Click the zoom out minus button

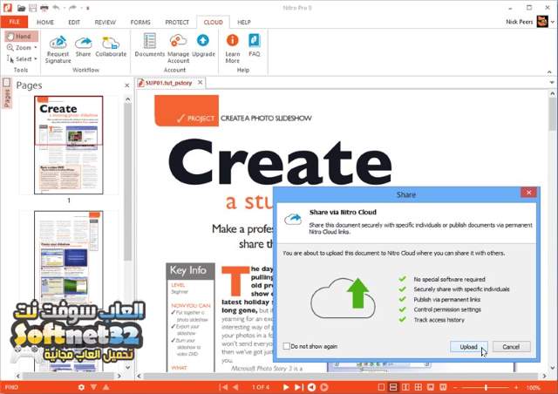coord(455,387)
